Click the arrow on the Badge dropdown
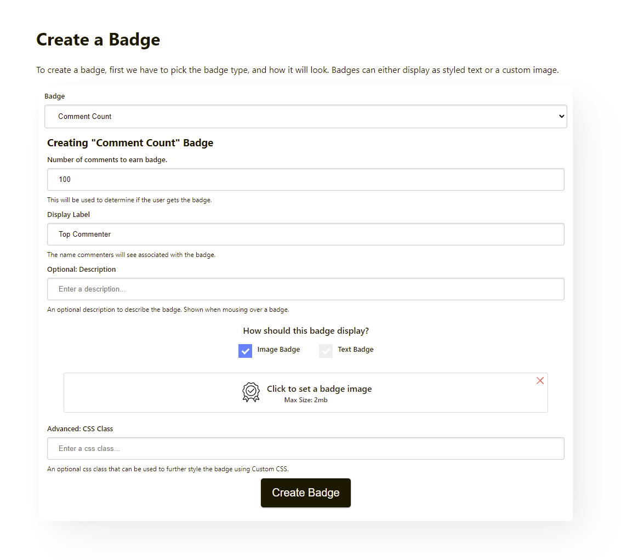 click(561, 117)
